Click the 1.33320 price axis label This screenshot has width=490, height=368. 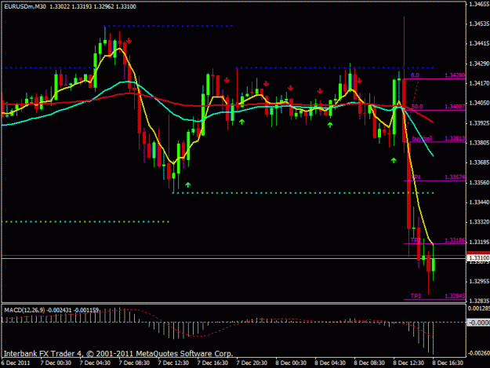(x=479, y=222)
